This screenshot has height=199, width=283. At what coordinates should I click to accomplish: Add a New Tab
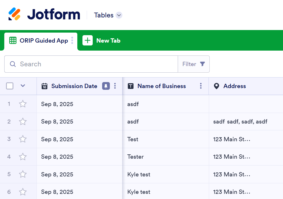tap(102, 40)
